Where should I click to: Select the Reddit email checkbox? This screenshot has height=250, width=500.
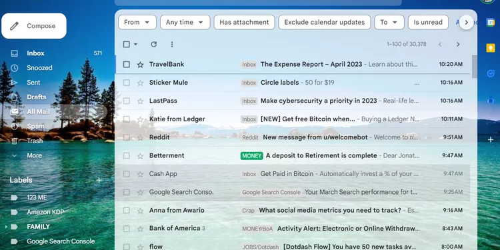point(126,137)
